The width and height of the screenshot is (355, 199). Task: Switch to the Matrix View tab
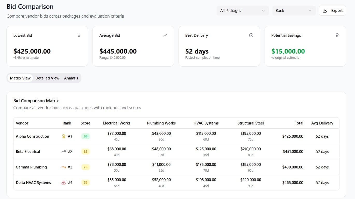coord(20,78)
